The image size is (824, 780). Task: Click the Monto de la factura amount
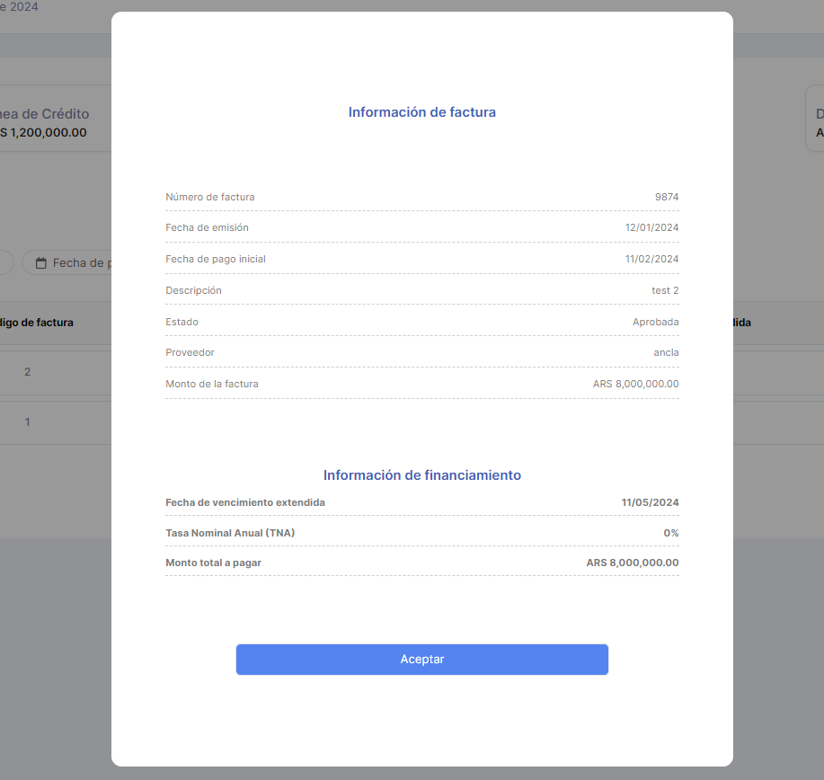pos(635,385)
